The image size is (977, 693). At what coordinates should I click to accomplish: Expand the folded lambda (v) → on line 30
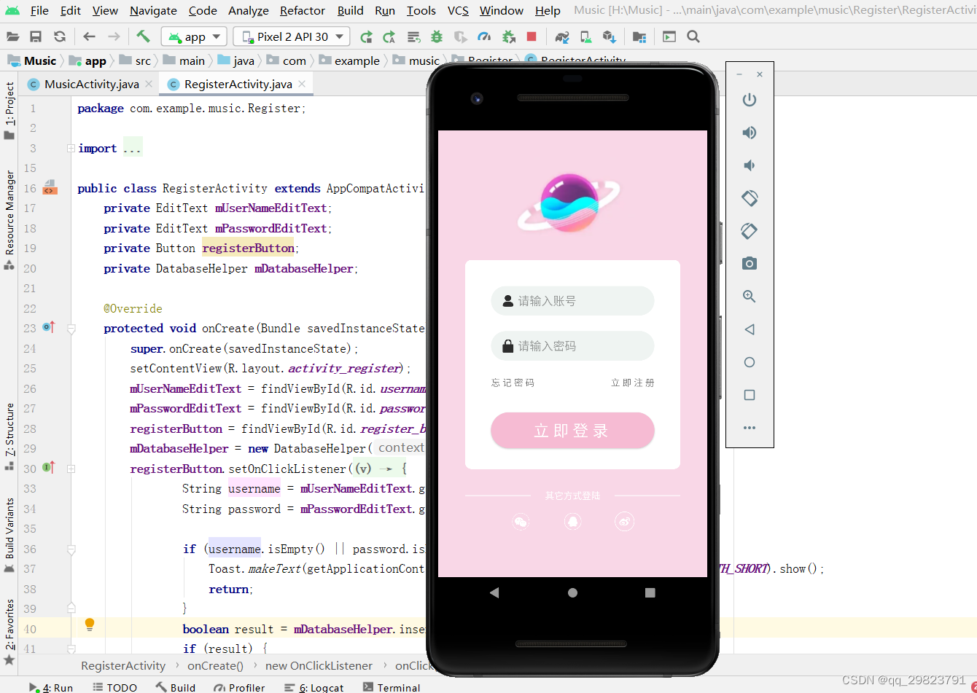(x=374, y=469)
